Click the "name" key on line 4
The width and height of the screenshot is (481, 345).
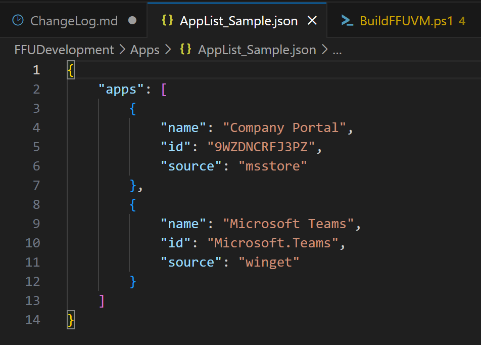pos(183,128)
